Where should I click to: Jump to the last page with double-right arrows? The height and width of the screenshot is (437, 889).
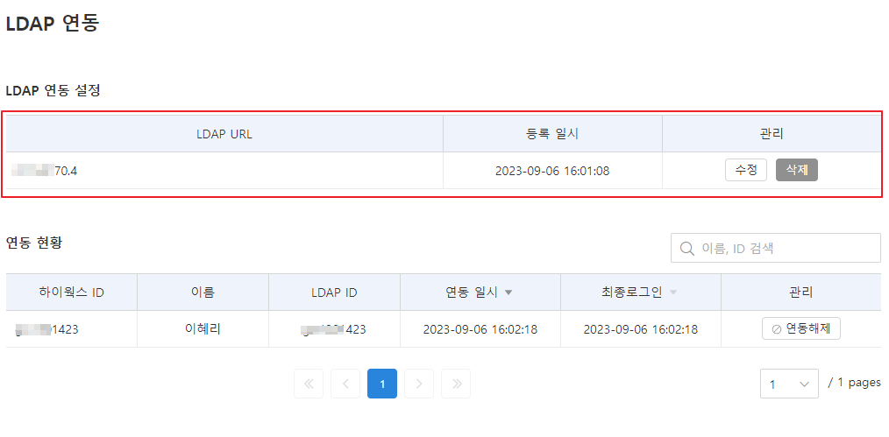point(456,384)
